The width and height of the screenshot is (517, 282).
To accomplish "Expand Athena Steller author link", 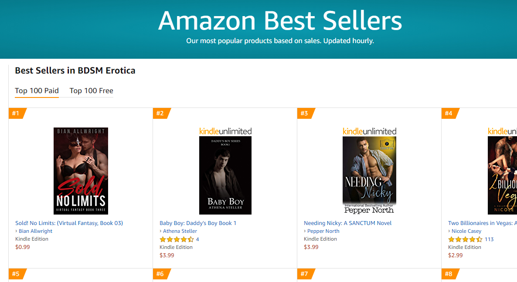I will pos(180,231).
